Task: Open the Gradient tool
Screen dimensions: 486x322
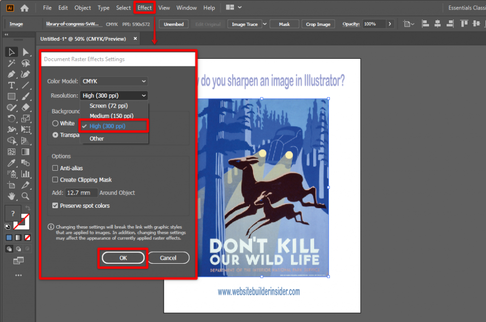Action: pyautogui.click(x=25, y=151)
